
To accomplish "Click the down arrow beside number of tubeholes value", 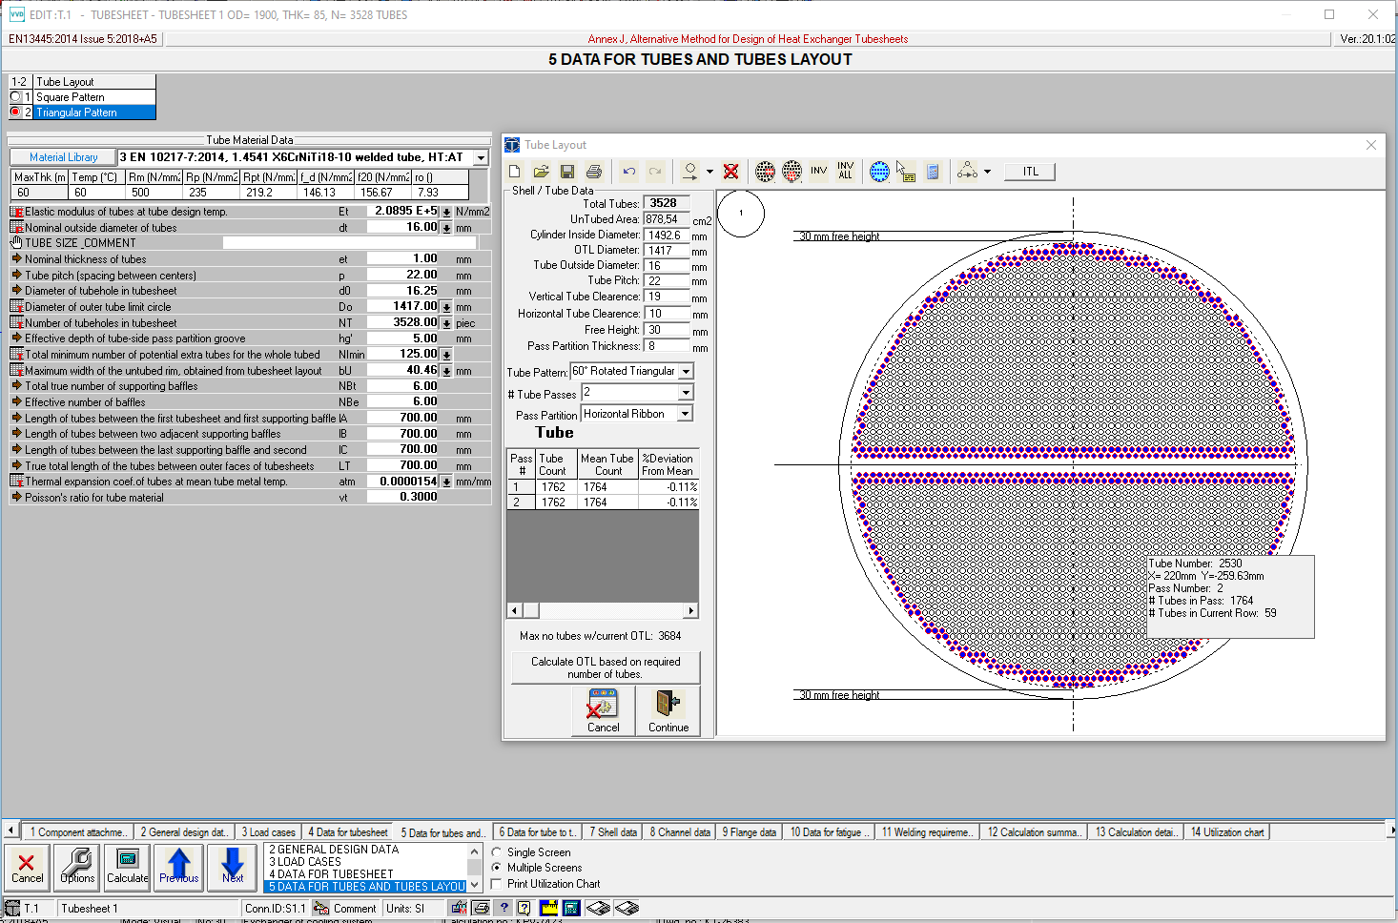I will pos(446,323).
